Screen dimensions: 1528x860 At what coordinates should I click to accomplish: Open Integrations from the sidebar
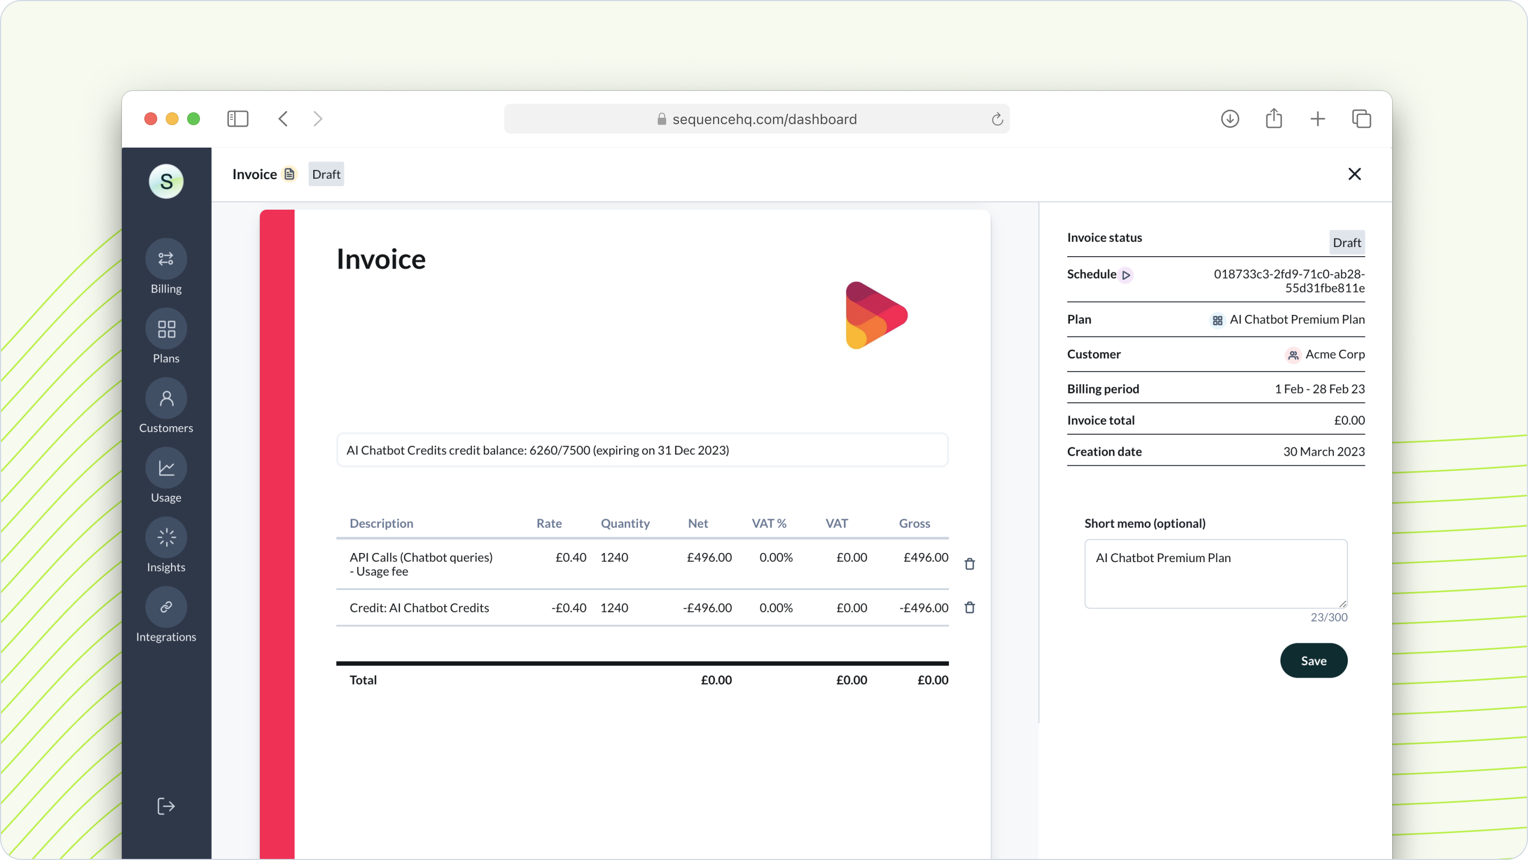[x=166, y=607]
